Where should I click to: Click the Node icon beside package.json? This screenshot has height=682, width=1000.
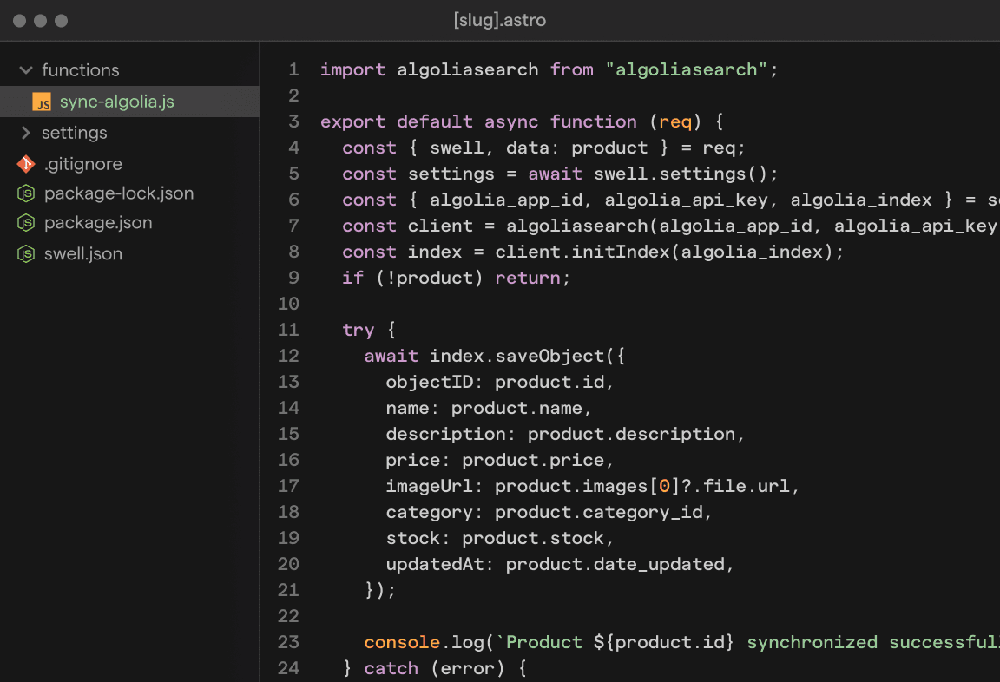(26, 223)
